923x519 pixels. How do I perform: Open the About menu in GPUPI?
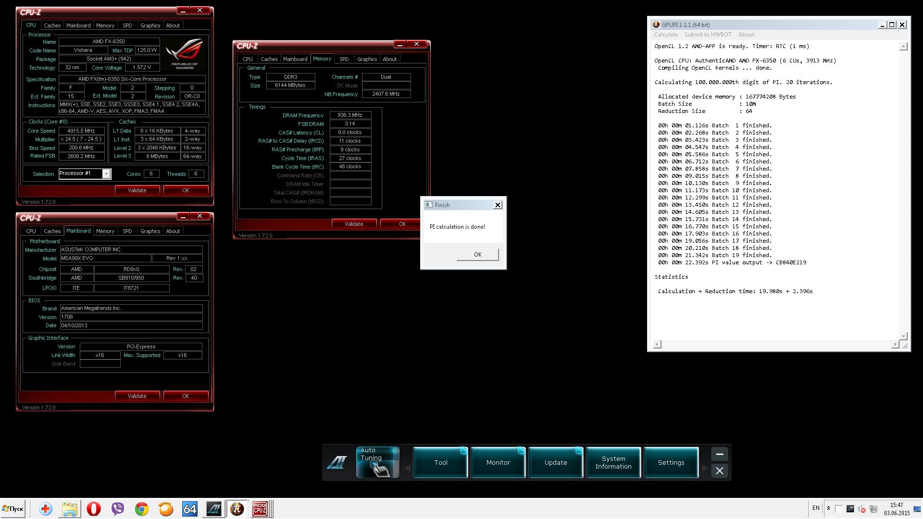click(746, 35)
